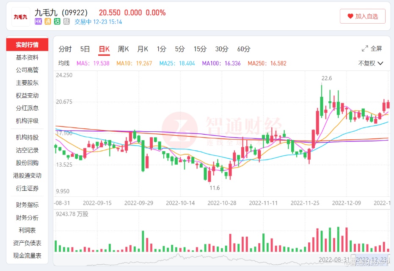
Task: Switch to the 月K monthly chart
Action: pyautogui.click(x=143, y=49)
